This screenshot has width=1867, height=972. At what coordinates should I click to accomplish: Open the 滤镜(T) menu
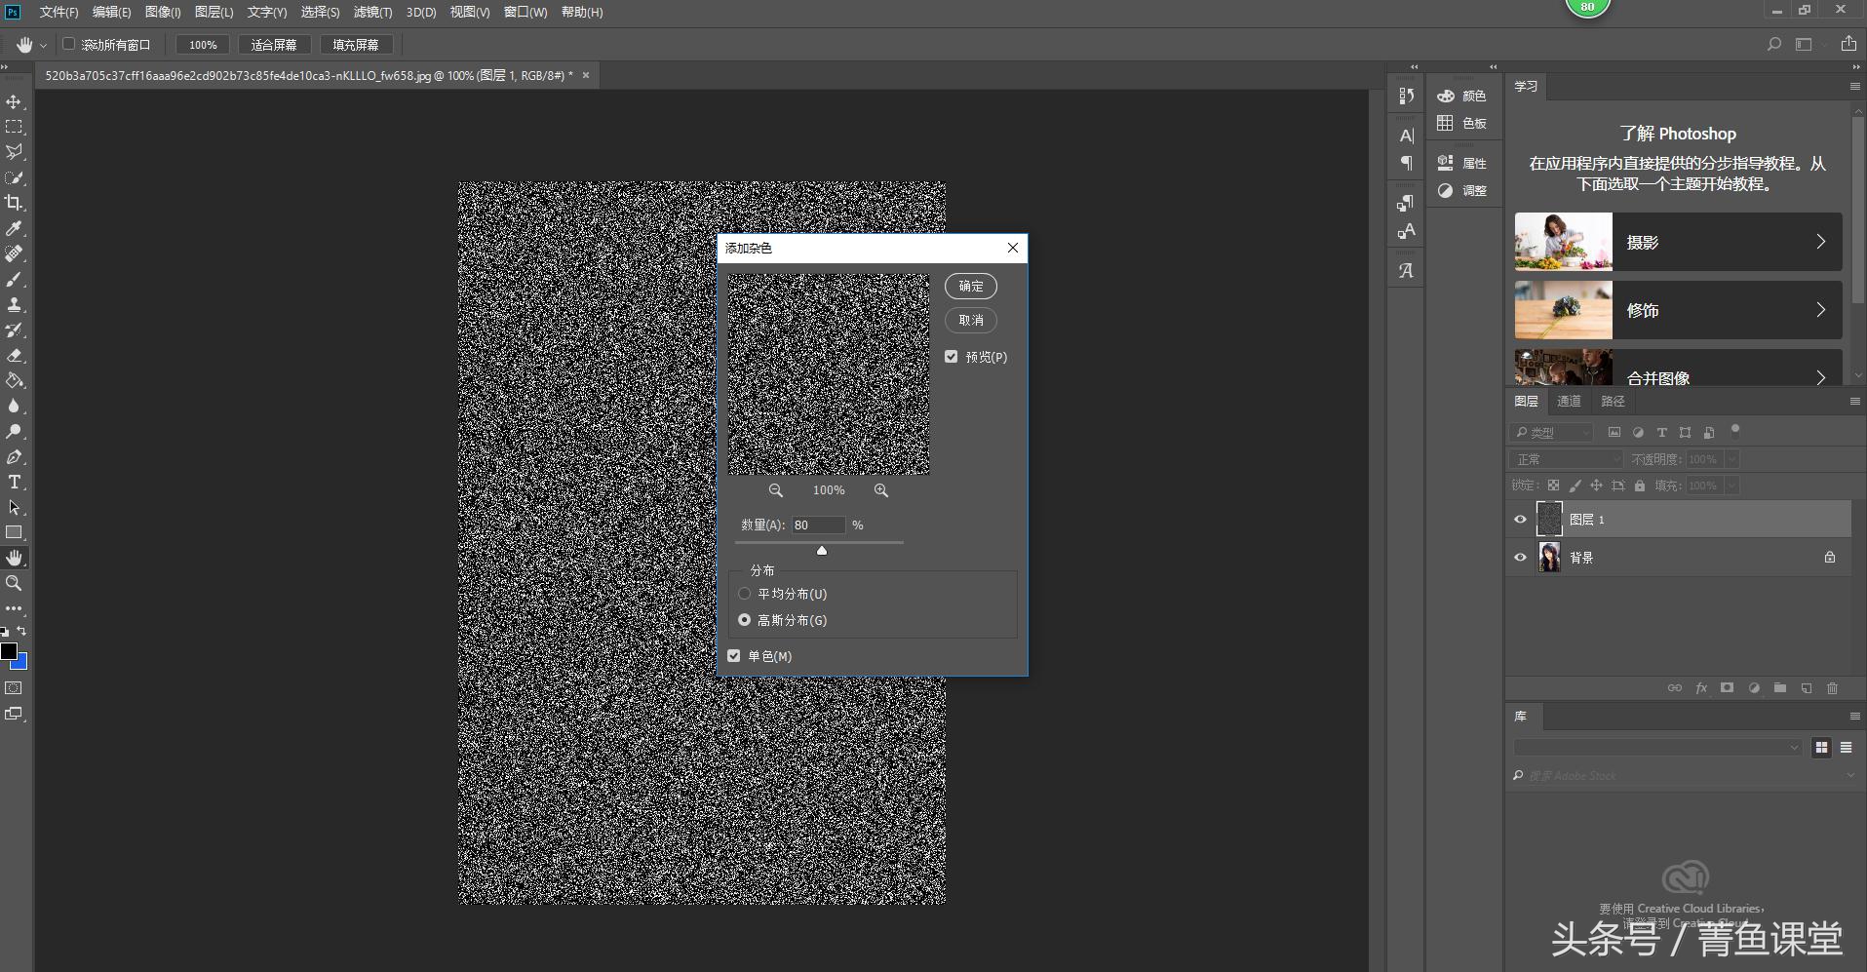[372, 12]
